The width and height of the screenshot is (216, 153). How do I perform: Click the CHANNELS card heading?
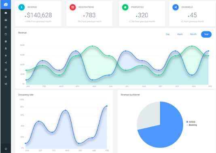tap(187, 7)
